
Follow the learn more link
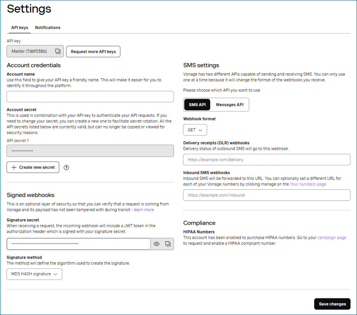point(144,210)
